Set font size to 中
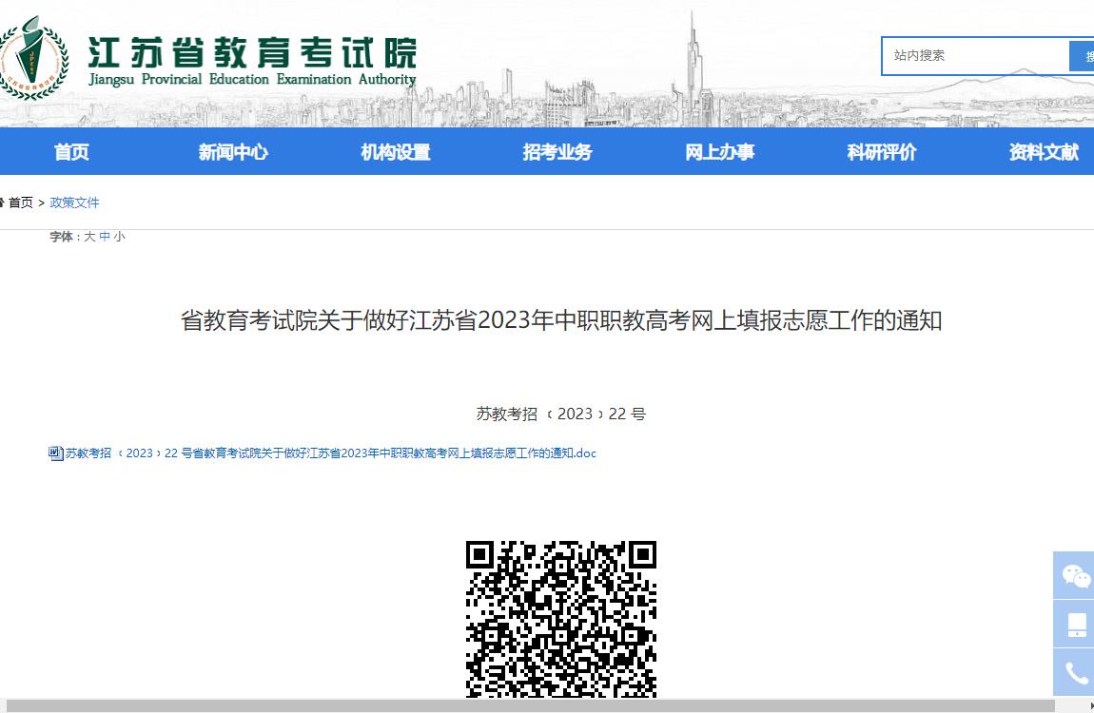Viewport: 1094px width, 713px height. [x=105, y=237]
